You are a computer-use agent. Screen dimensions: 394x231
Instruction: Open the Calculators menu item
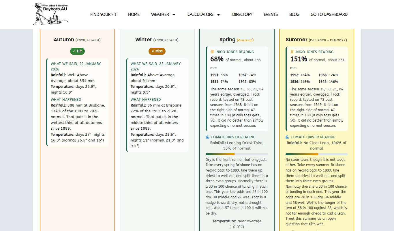coord(200,14)
